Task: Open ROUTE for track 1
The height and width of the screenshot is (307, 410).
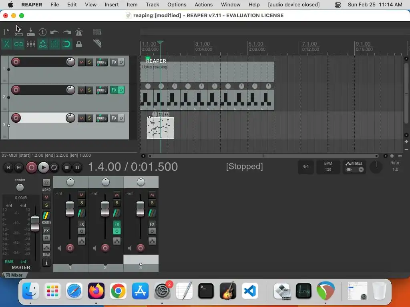Action: pos(102,62)
